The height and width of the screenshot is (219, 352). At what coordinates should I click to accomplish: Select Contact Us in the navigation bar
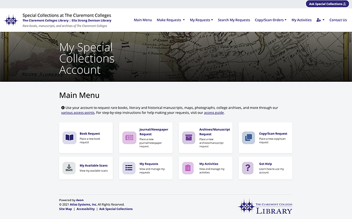tap(338, 20)
